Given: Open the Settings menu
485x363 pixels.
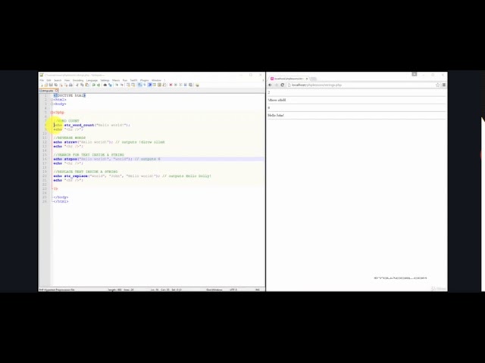Looking at the screenshot, I should tap(105, 80).
